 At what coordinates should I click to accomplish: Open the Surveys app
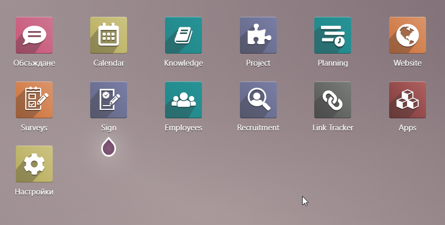coord(34,100)
